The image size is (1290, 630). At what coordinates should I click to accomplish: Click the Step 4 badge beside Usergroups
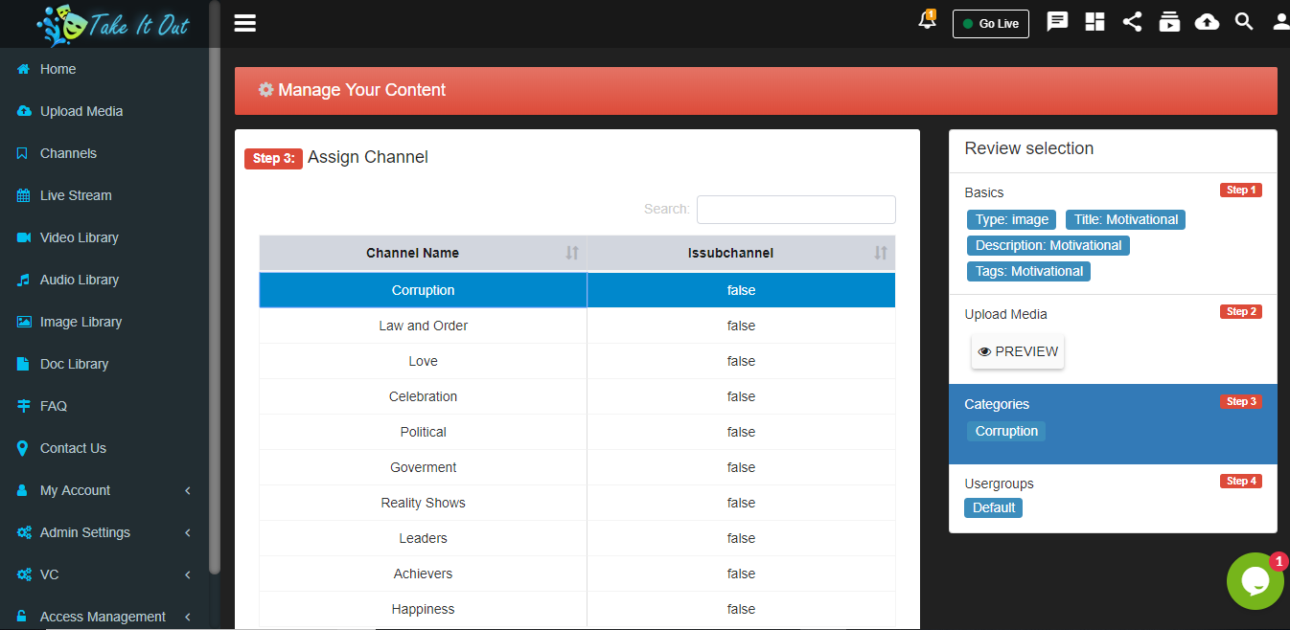(1241, 481)
